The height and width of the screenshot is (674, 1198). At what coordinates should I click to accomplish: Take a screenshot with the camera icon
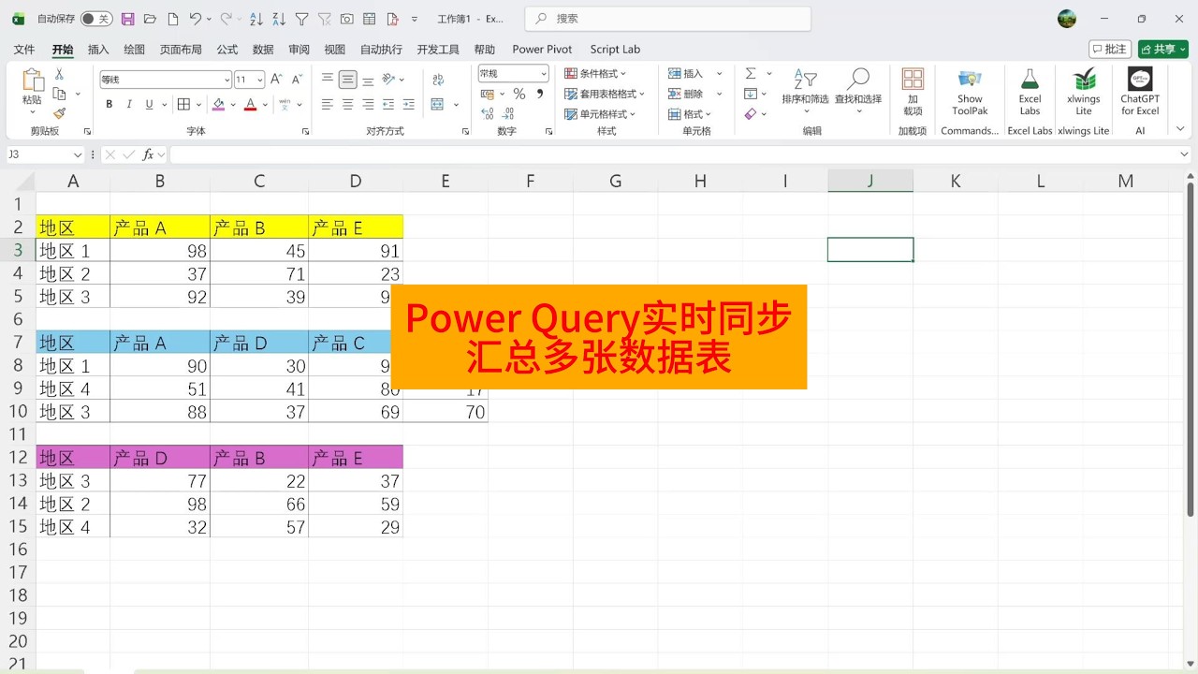[x=347, y=19]
